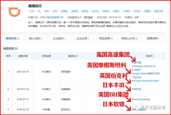Open the 滴滴系 tag
Image resolution: width=171 pixels, height=115 pixels.
64,11
